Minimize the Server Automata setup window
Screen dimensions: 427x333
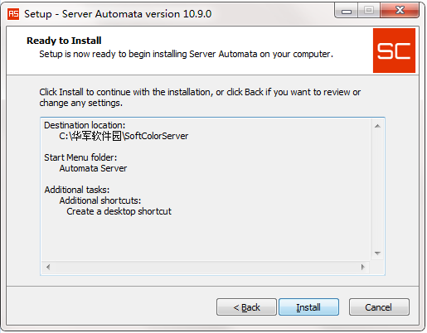pos(347,11)
